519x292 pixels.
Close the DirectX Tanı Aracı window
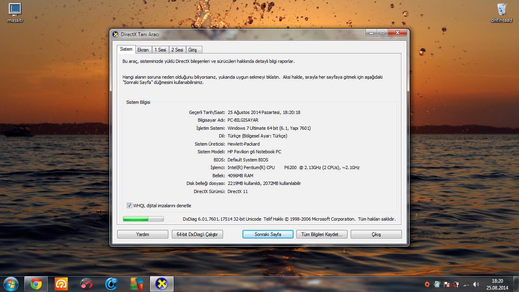397,33
